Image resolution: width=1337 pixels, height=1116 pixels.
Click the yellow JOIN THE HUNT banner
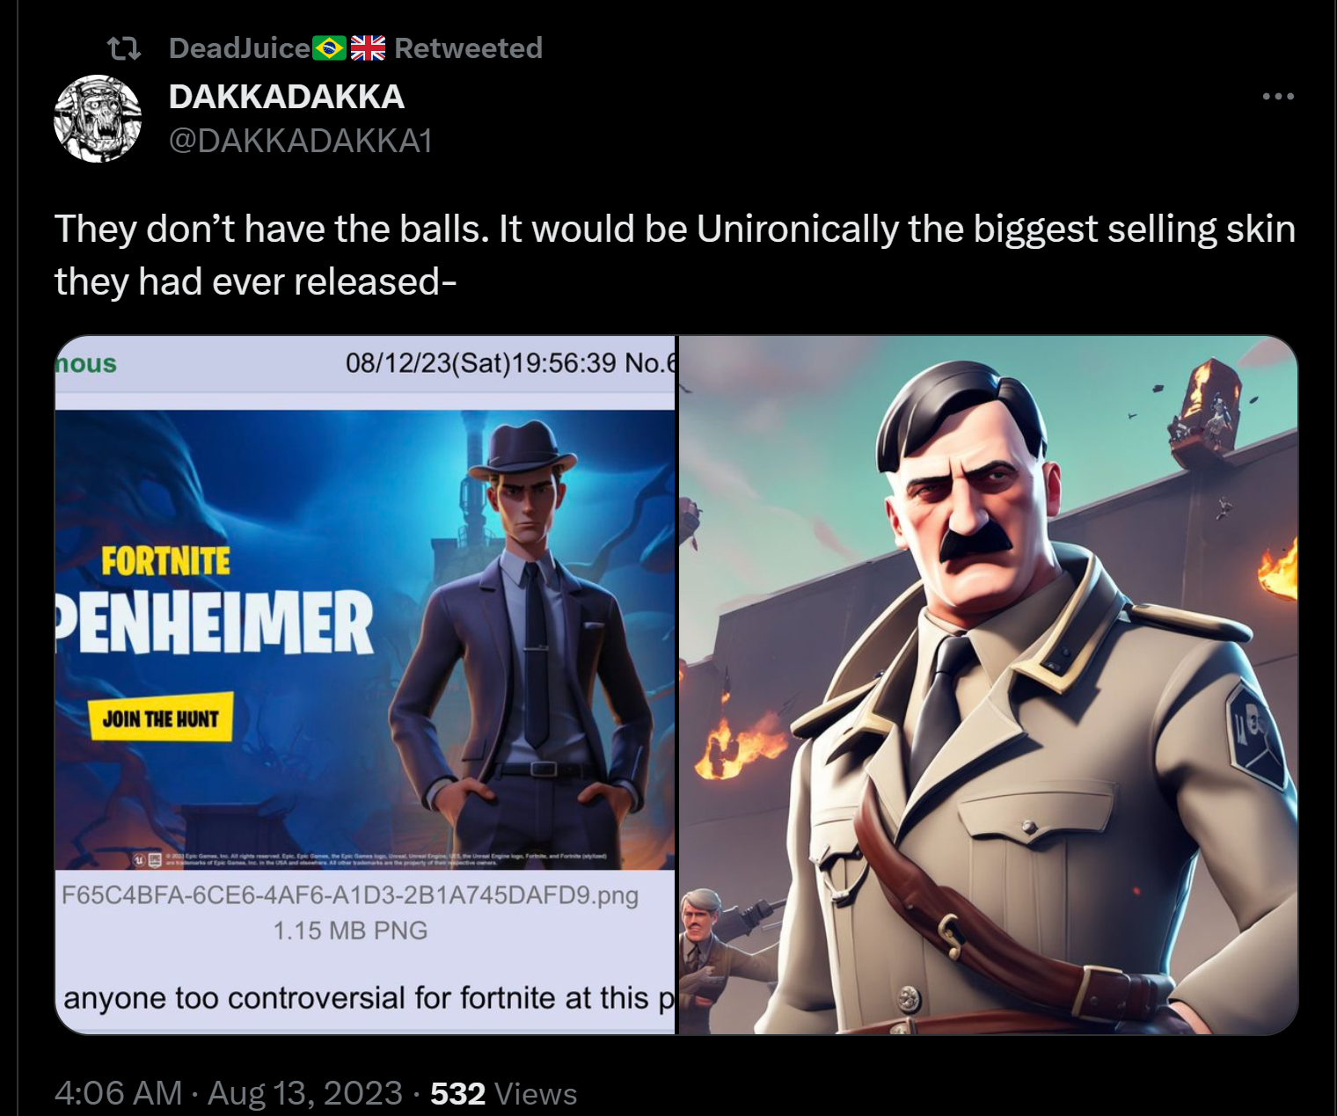[x=160, y=718]
